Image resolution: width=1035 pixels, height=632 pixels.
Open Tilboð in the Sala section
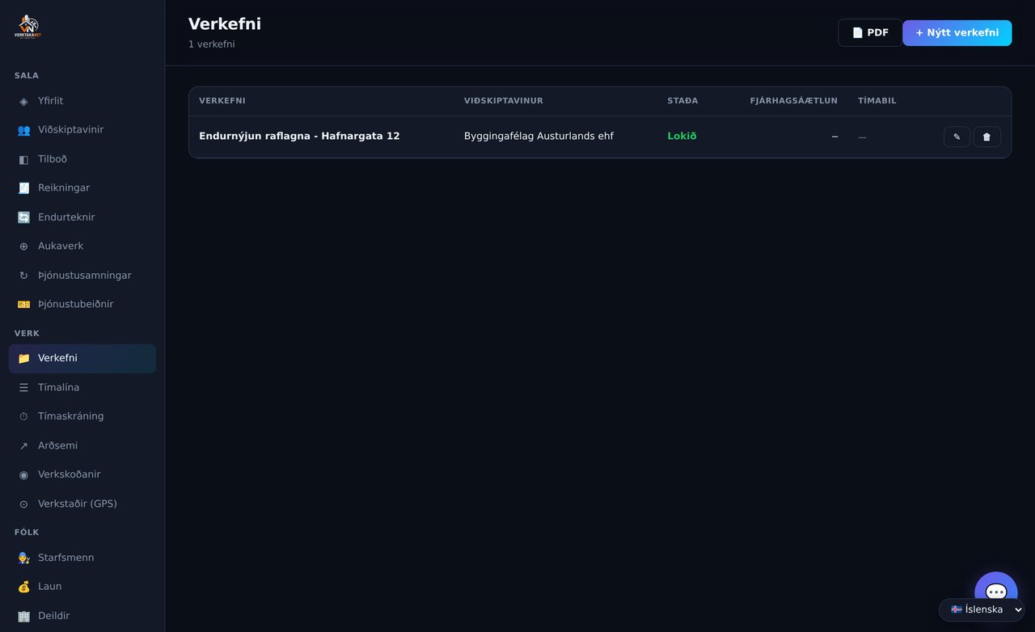[x=82, y=159]
